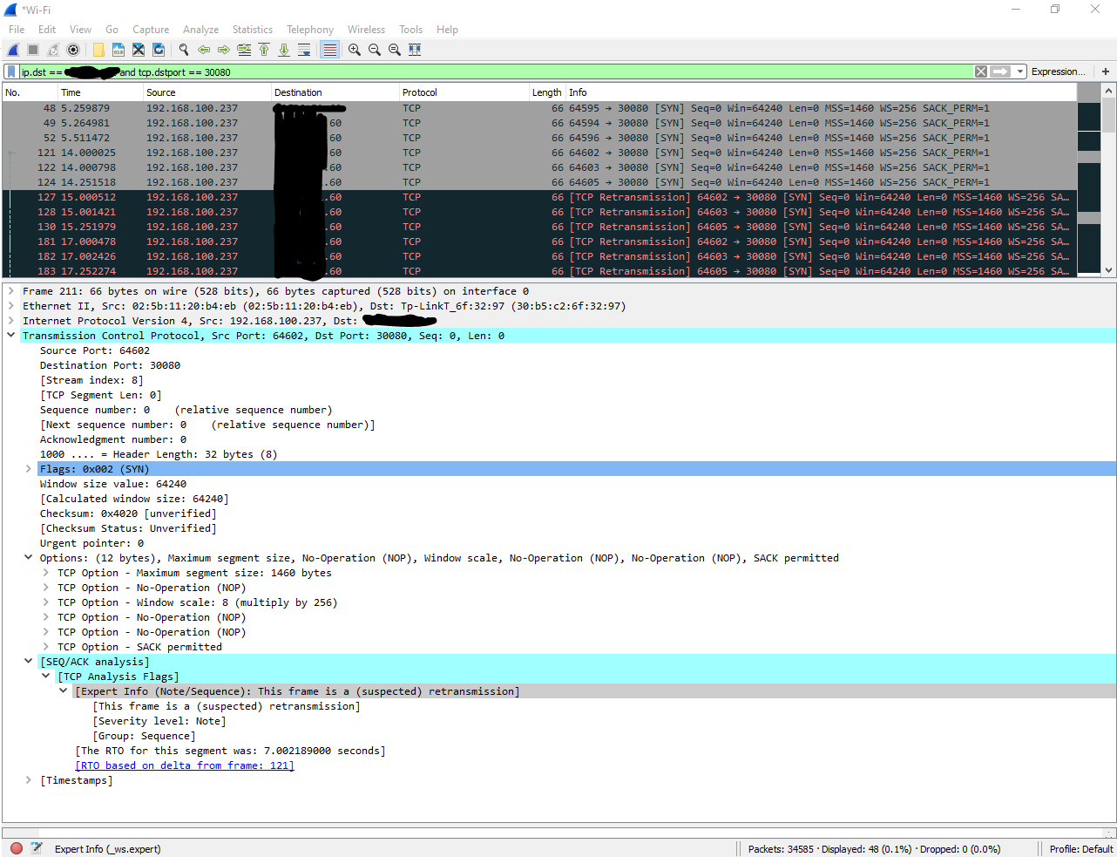Sort packets by Info column header
Screen dimensions: 1117x857
tap(822, 92)
